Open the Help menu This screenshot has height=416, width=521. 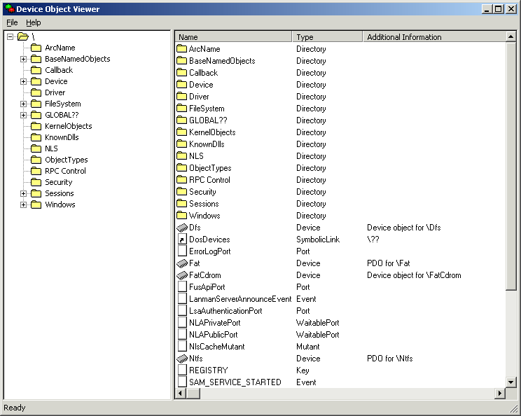(34, 22)
